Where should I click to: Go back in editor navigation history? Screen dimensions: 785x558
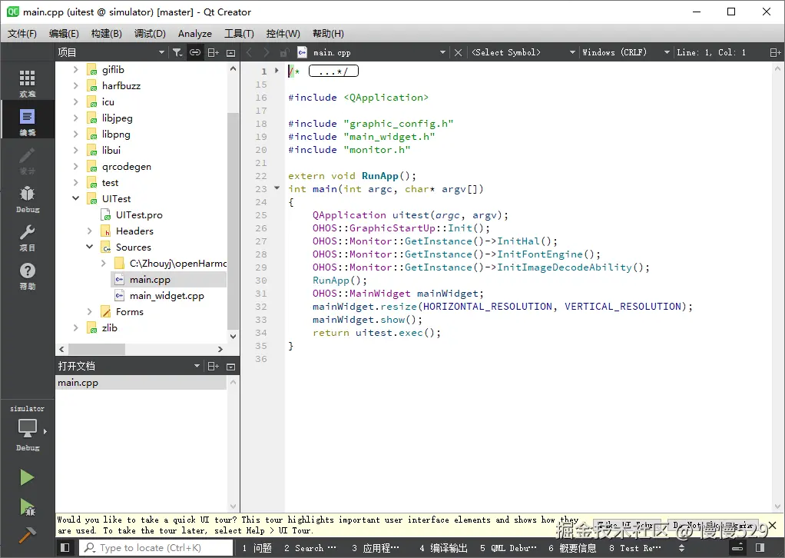click(x=250, y=52)
